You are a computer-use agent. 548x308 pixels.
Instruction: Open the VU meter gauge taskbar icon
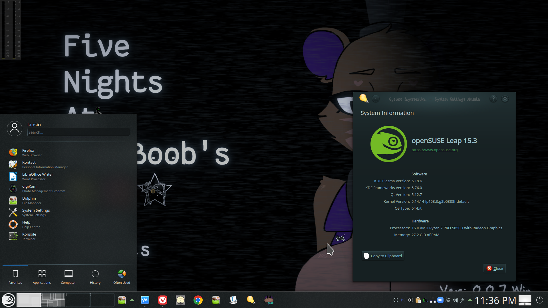180,300
